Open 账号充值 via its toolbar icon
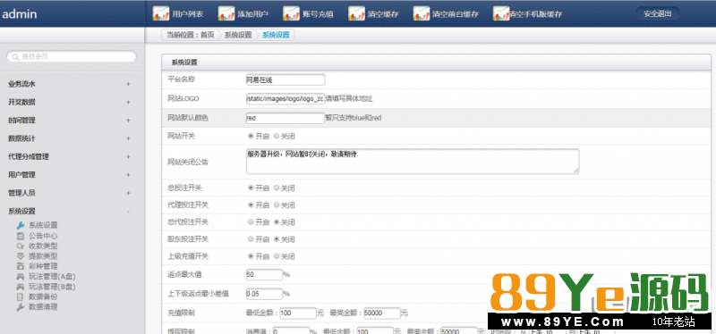Image resolution: width=716 pixels, height=334 pixels. (x=292, y=13)
